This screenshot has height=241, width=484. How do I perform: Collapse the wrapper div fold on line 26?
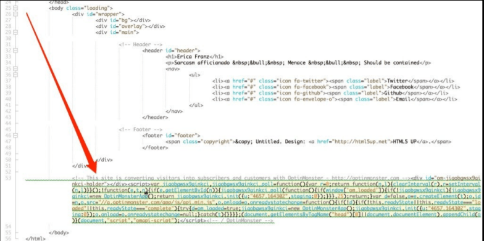click(x=15, y=14)
